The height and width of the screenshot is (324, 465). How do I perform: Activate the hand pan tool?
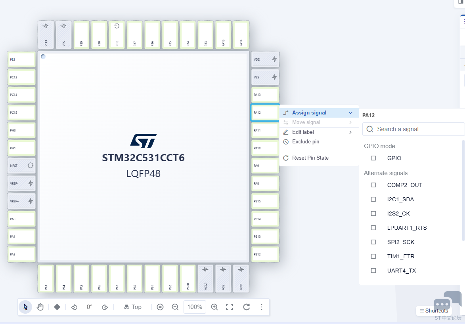(40, 307)
